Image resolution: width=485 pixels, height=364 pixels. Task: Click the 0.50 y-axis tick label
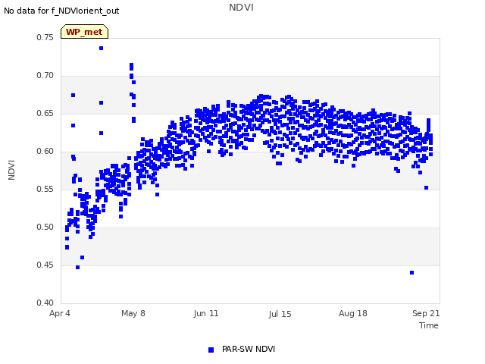45,227
